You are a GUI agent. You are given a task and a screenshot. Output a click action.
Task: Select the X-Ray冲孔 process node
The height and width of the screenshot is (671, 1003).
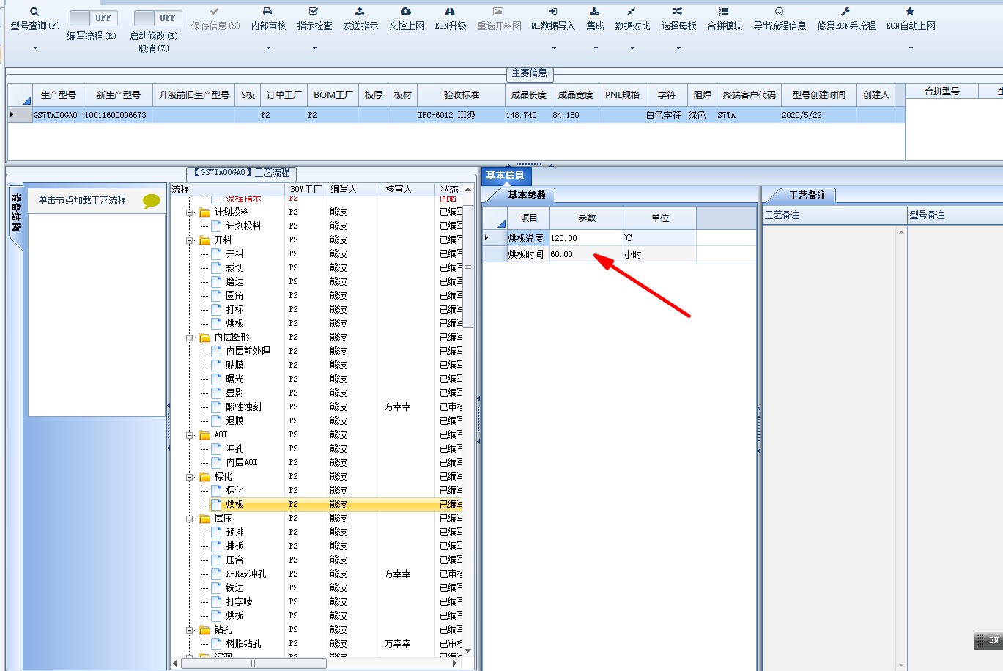point(246,574)
